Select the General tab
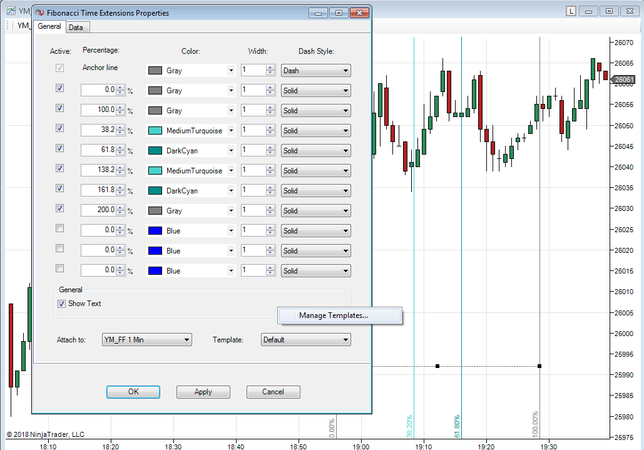Image resolution: width=644 pixels, height=450 pixels. pos(49,26)
